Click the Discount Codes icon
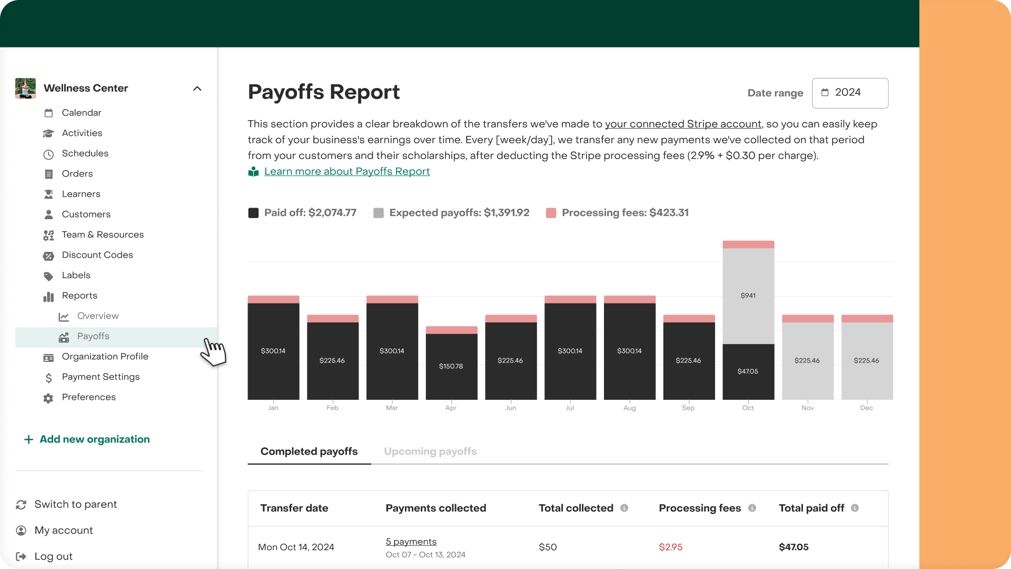 (x=48, y=256)
